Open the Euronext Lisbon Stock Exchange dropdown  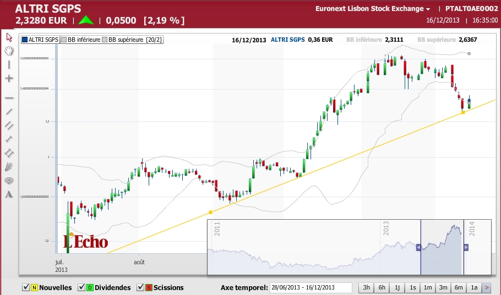coord(373,9)
